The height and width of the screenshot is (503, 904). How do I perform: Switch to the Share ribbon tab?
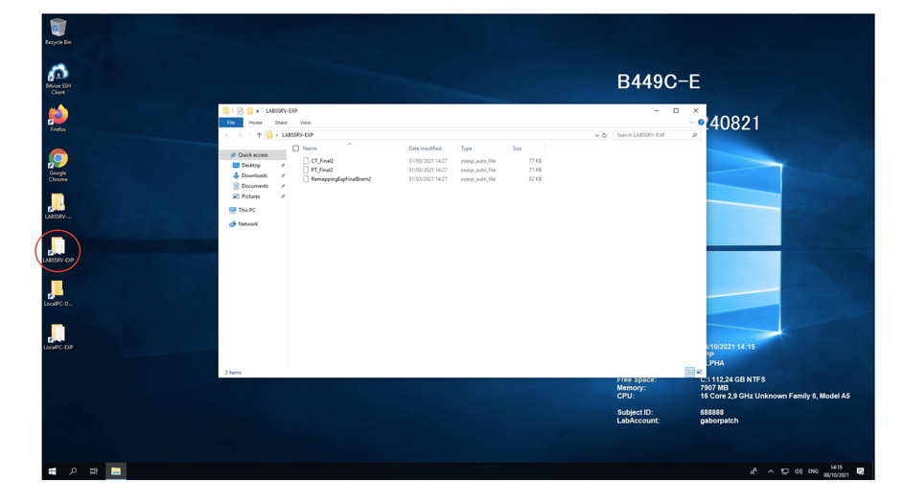pos(281,123)
